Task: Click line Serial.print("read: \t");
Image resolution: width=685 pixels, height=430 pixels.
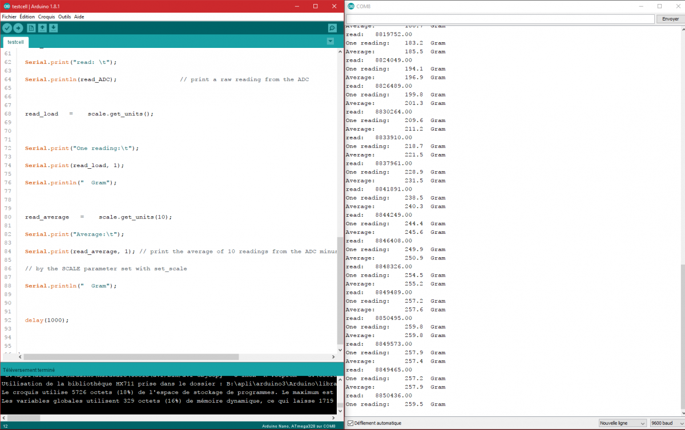Action: [x=71, y=62]
